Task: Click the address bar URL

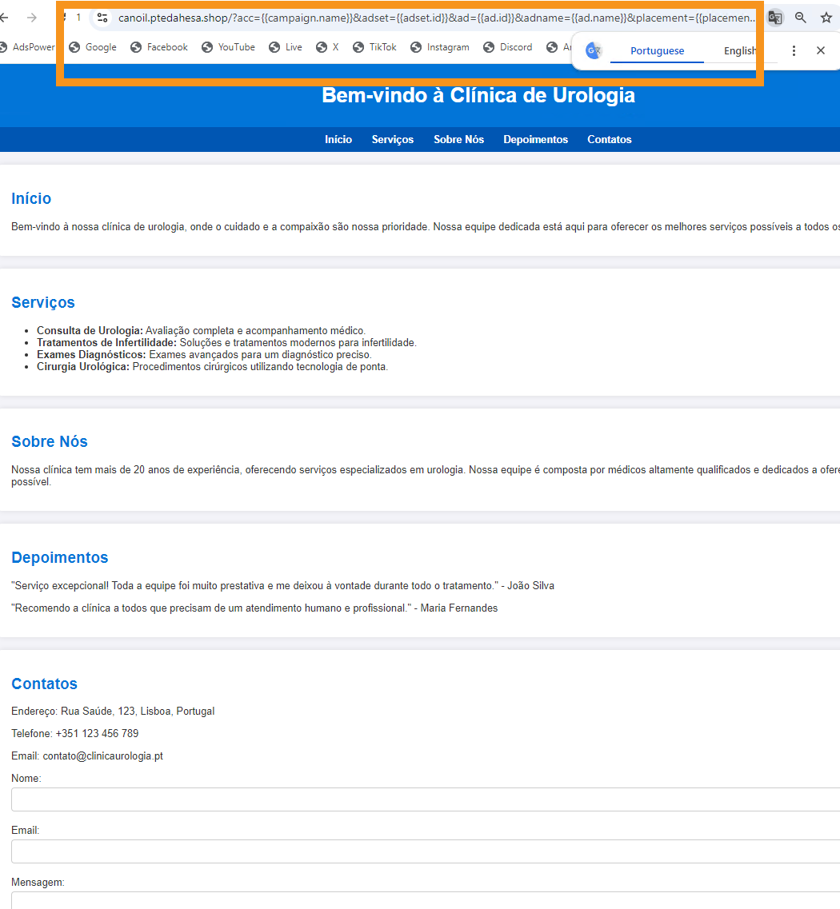Action: (436, 18)
